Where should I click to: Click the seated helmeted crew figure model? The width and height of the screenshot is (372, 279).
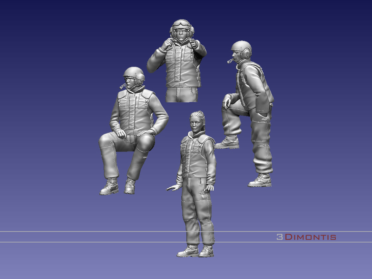[x=133, y=131]
